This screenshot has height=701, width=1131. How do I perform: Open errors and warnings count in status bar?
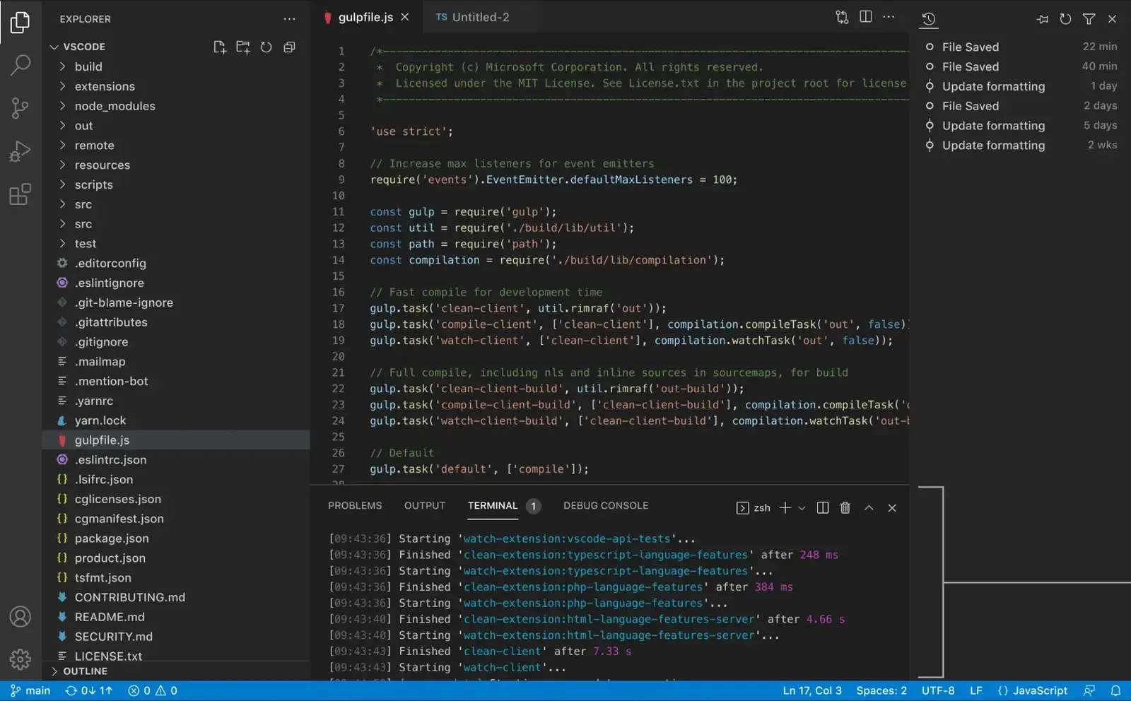click(x=153, y=691)
